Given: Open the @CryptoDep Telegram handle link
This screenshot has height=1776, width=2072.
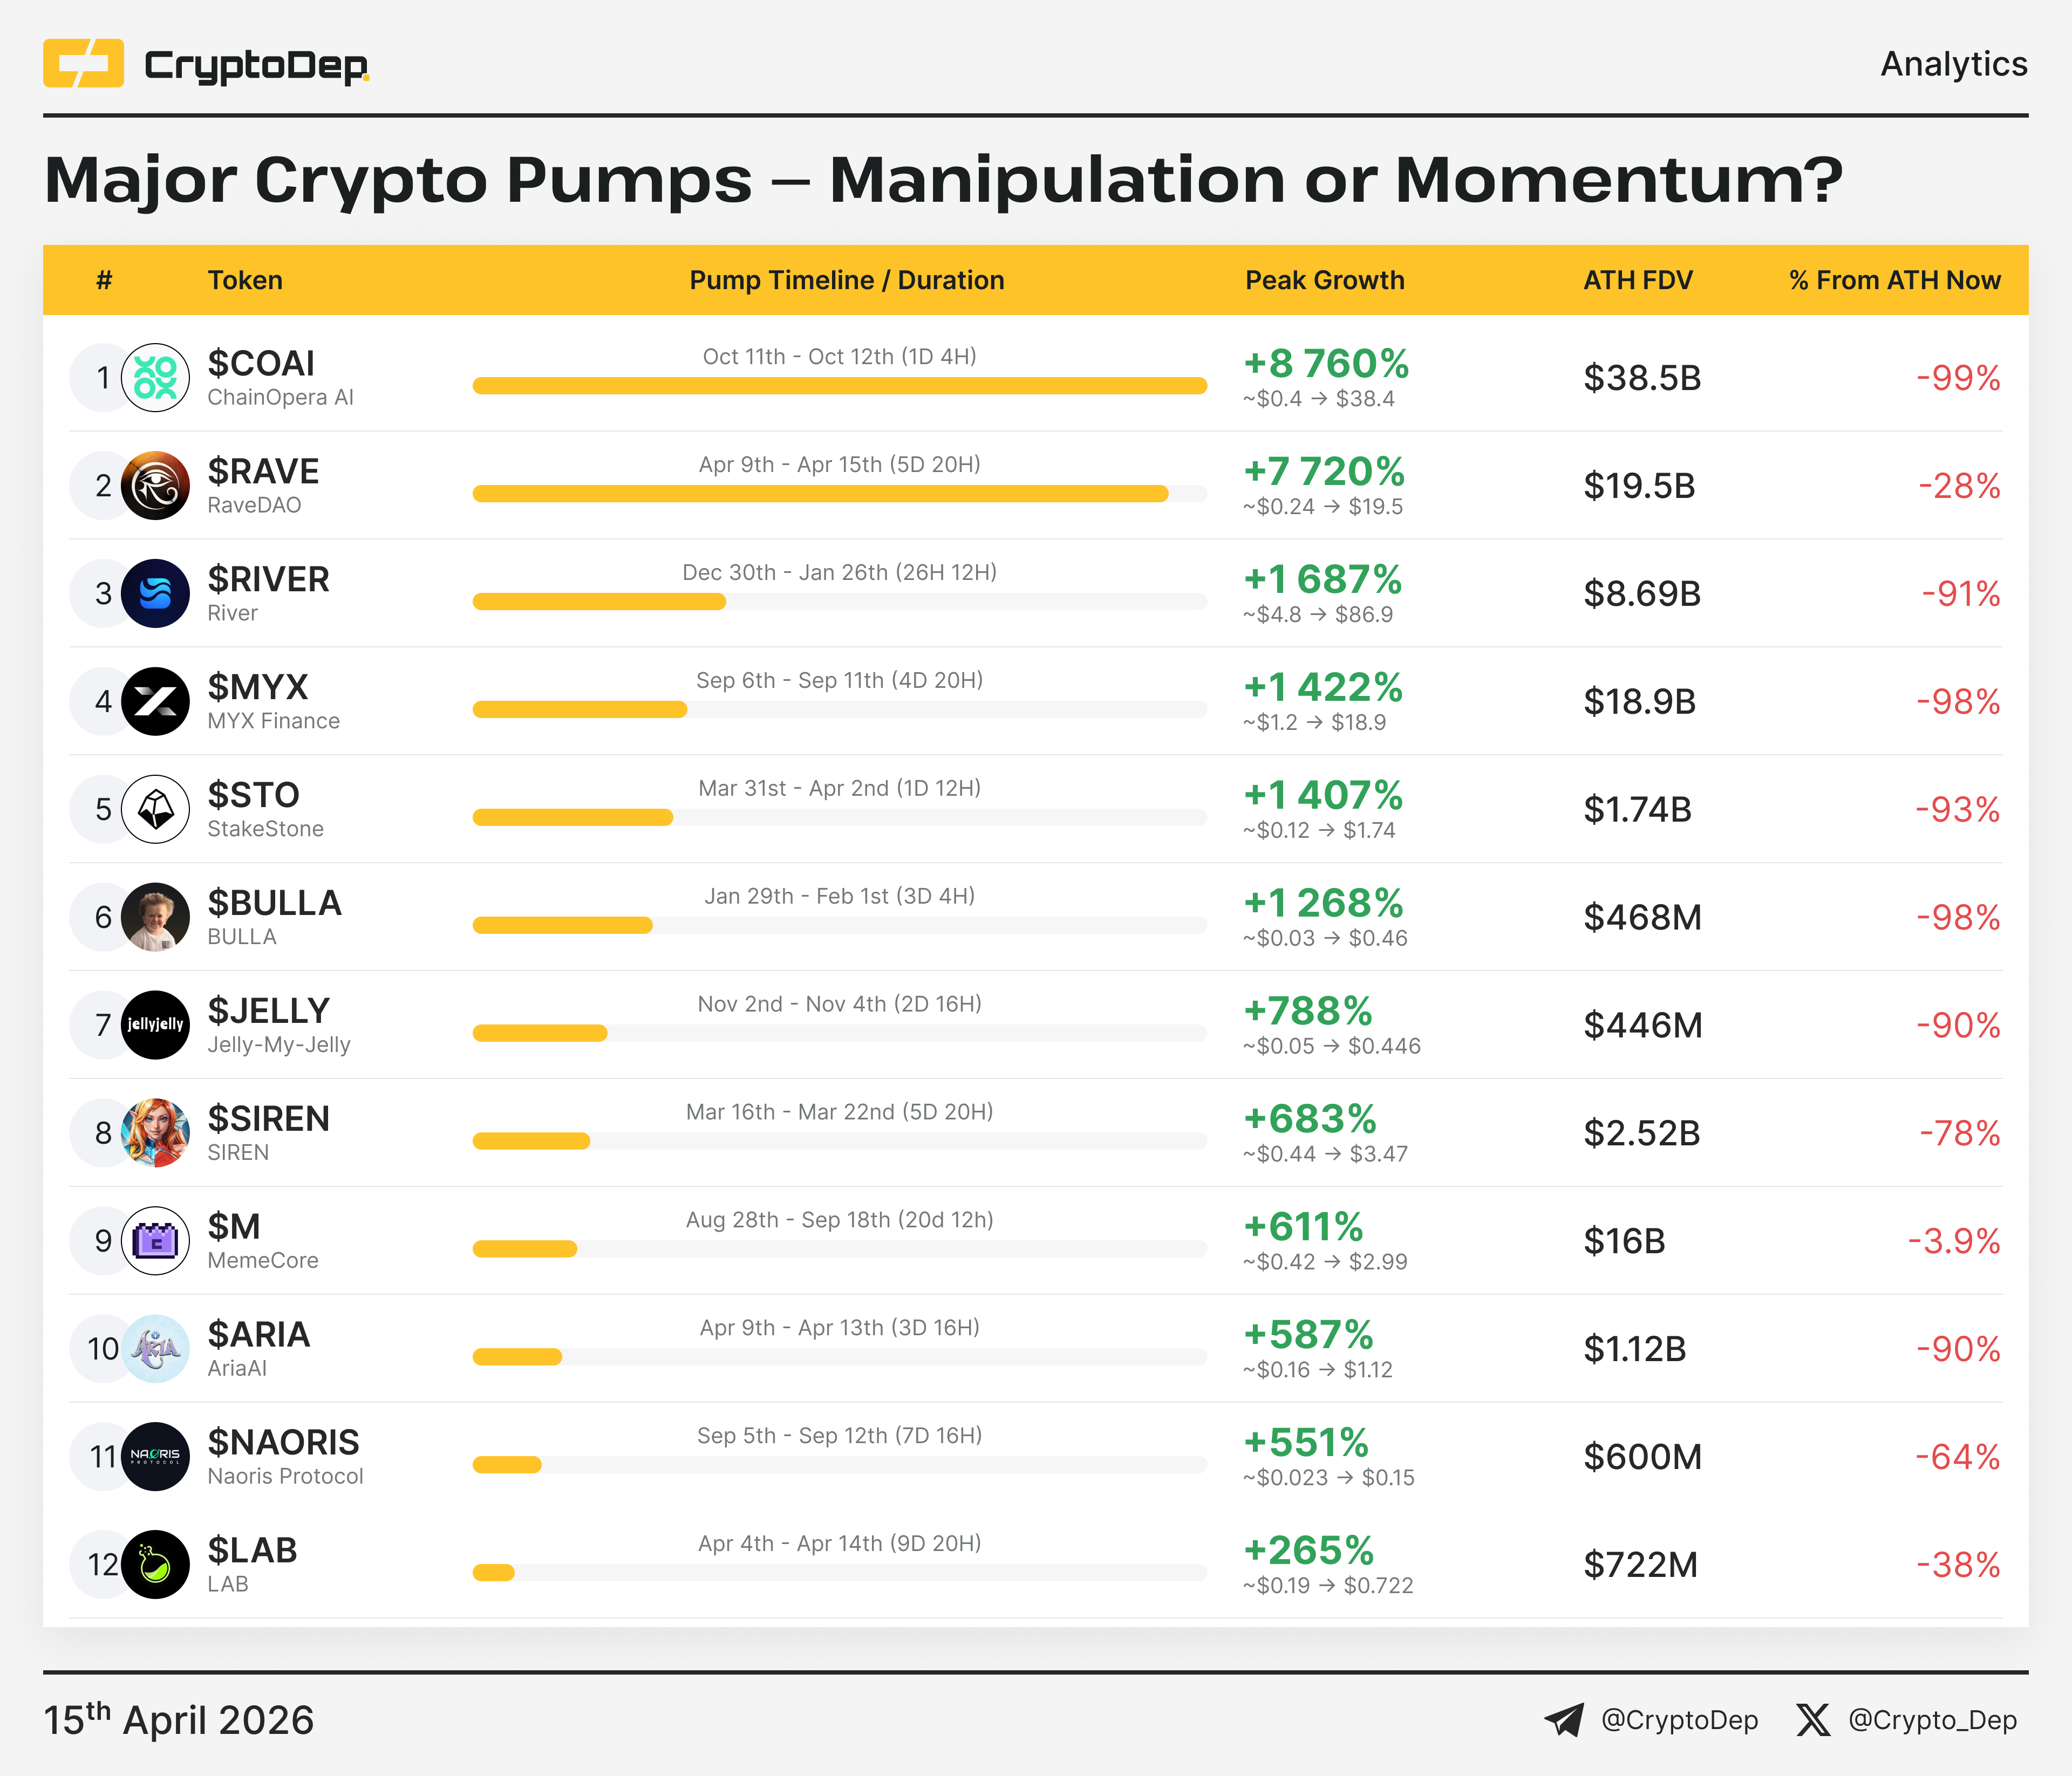Looking at the screenshot, I should [x=1679, y=1720].
